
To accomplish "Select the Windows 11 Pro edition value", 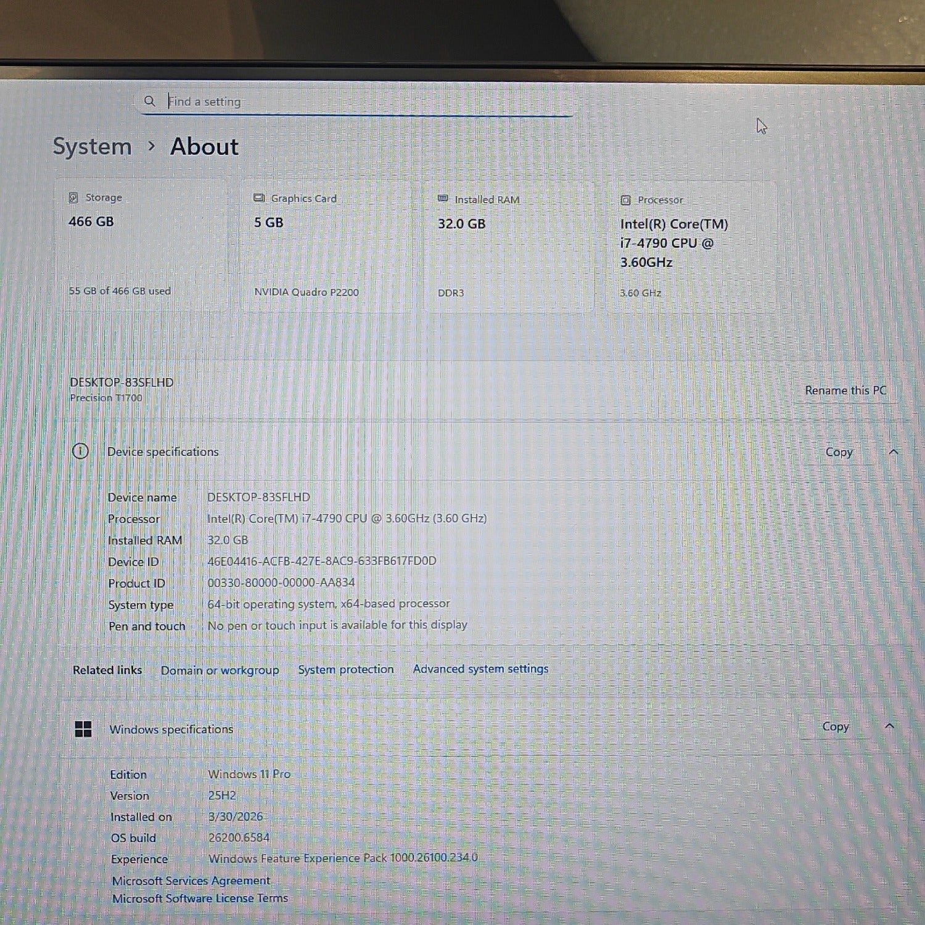I will click(x=249, y=774).
